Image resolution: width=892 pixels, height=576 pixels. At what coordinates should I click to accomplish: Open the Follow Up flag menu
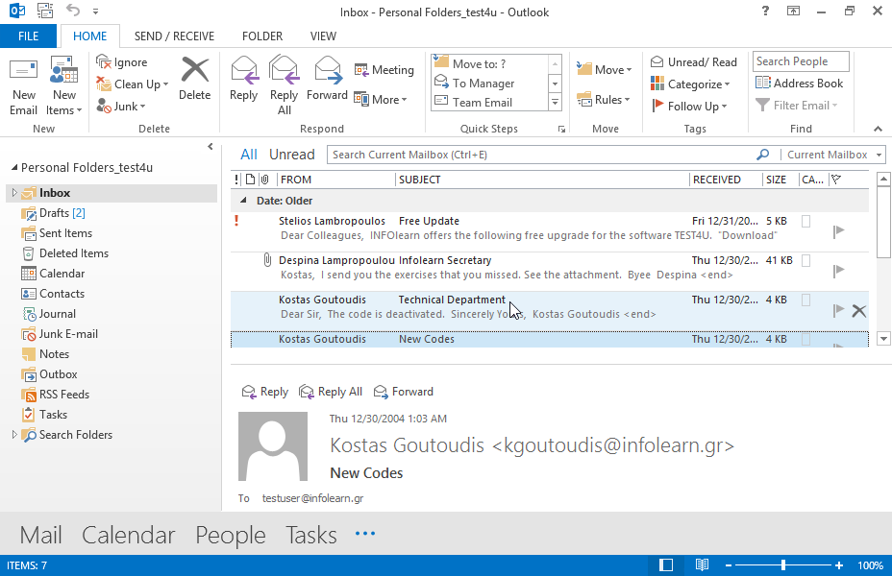point(689,106)
